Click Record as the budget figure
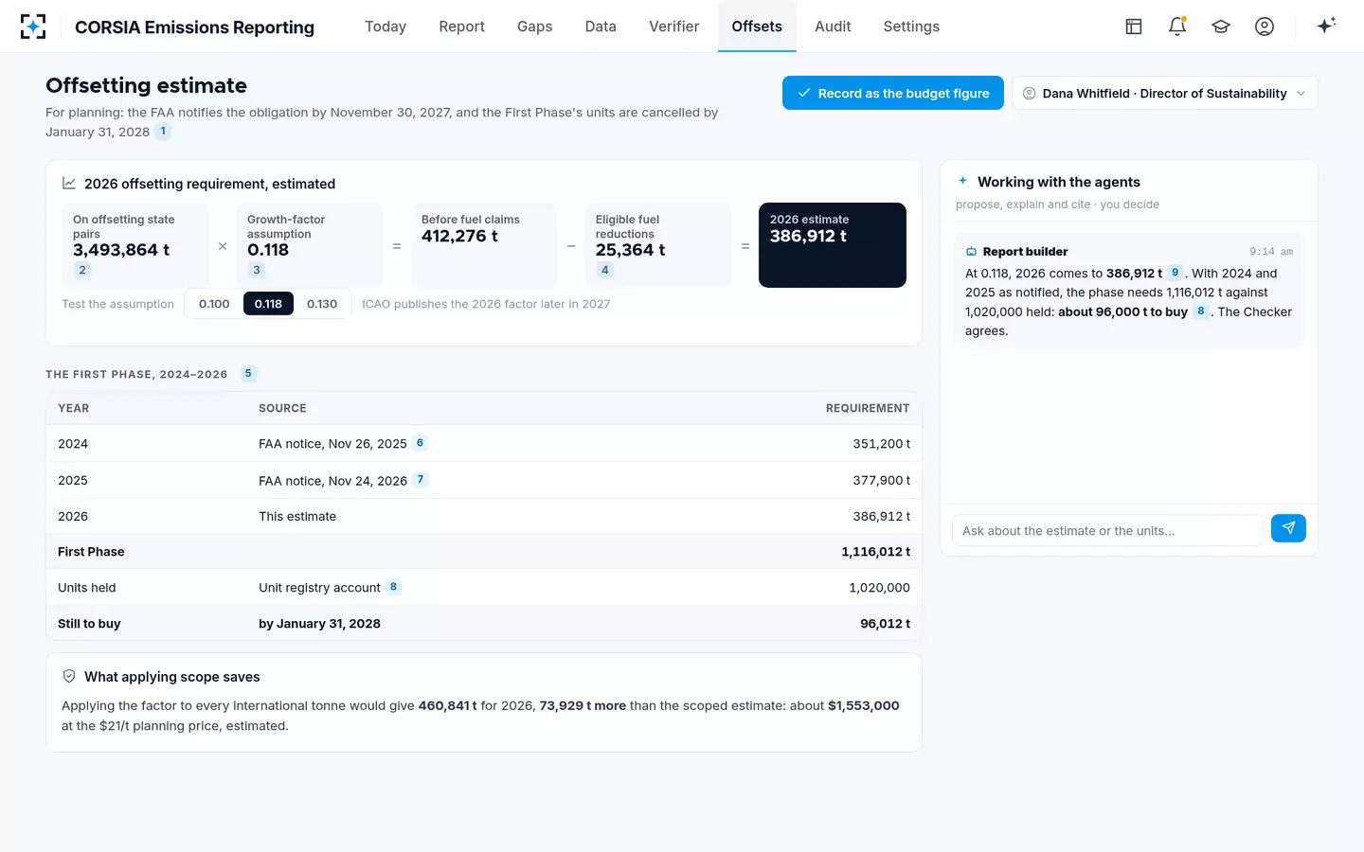Image resolution: width=1364 pixels, height=852 pixels. [893, 93]
